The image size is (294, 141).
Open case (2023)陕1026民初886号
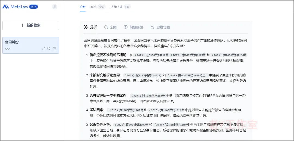[148, 96]
